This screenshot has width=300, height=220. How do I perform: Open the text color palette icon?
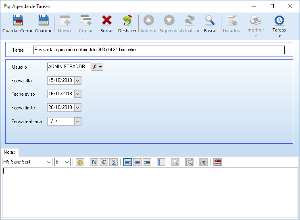(80, 162)
